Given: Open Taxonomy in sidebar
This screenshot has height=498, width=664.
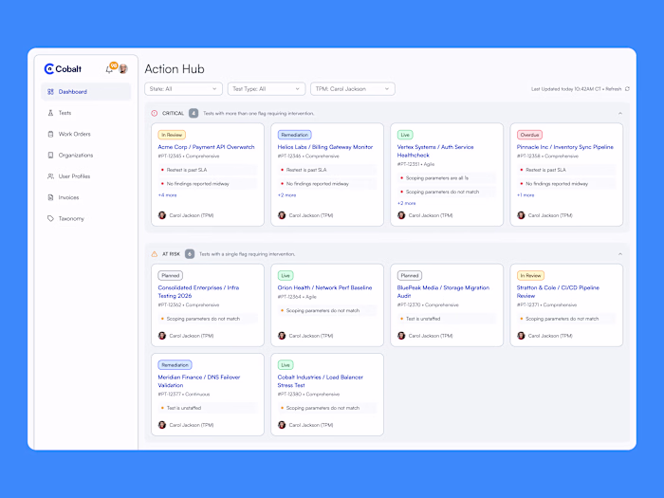Looking at the screenshot, I should 86,218.
